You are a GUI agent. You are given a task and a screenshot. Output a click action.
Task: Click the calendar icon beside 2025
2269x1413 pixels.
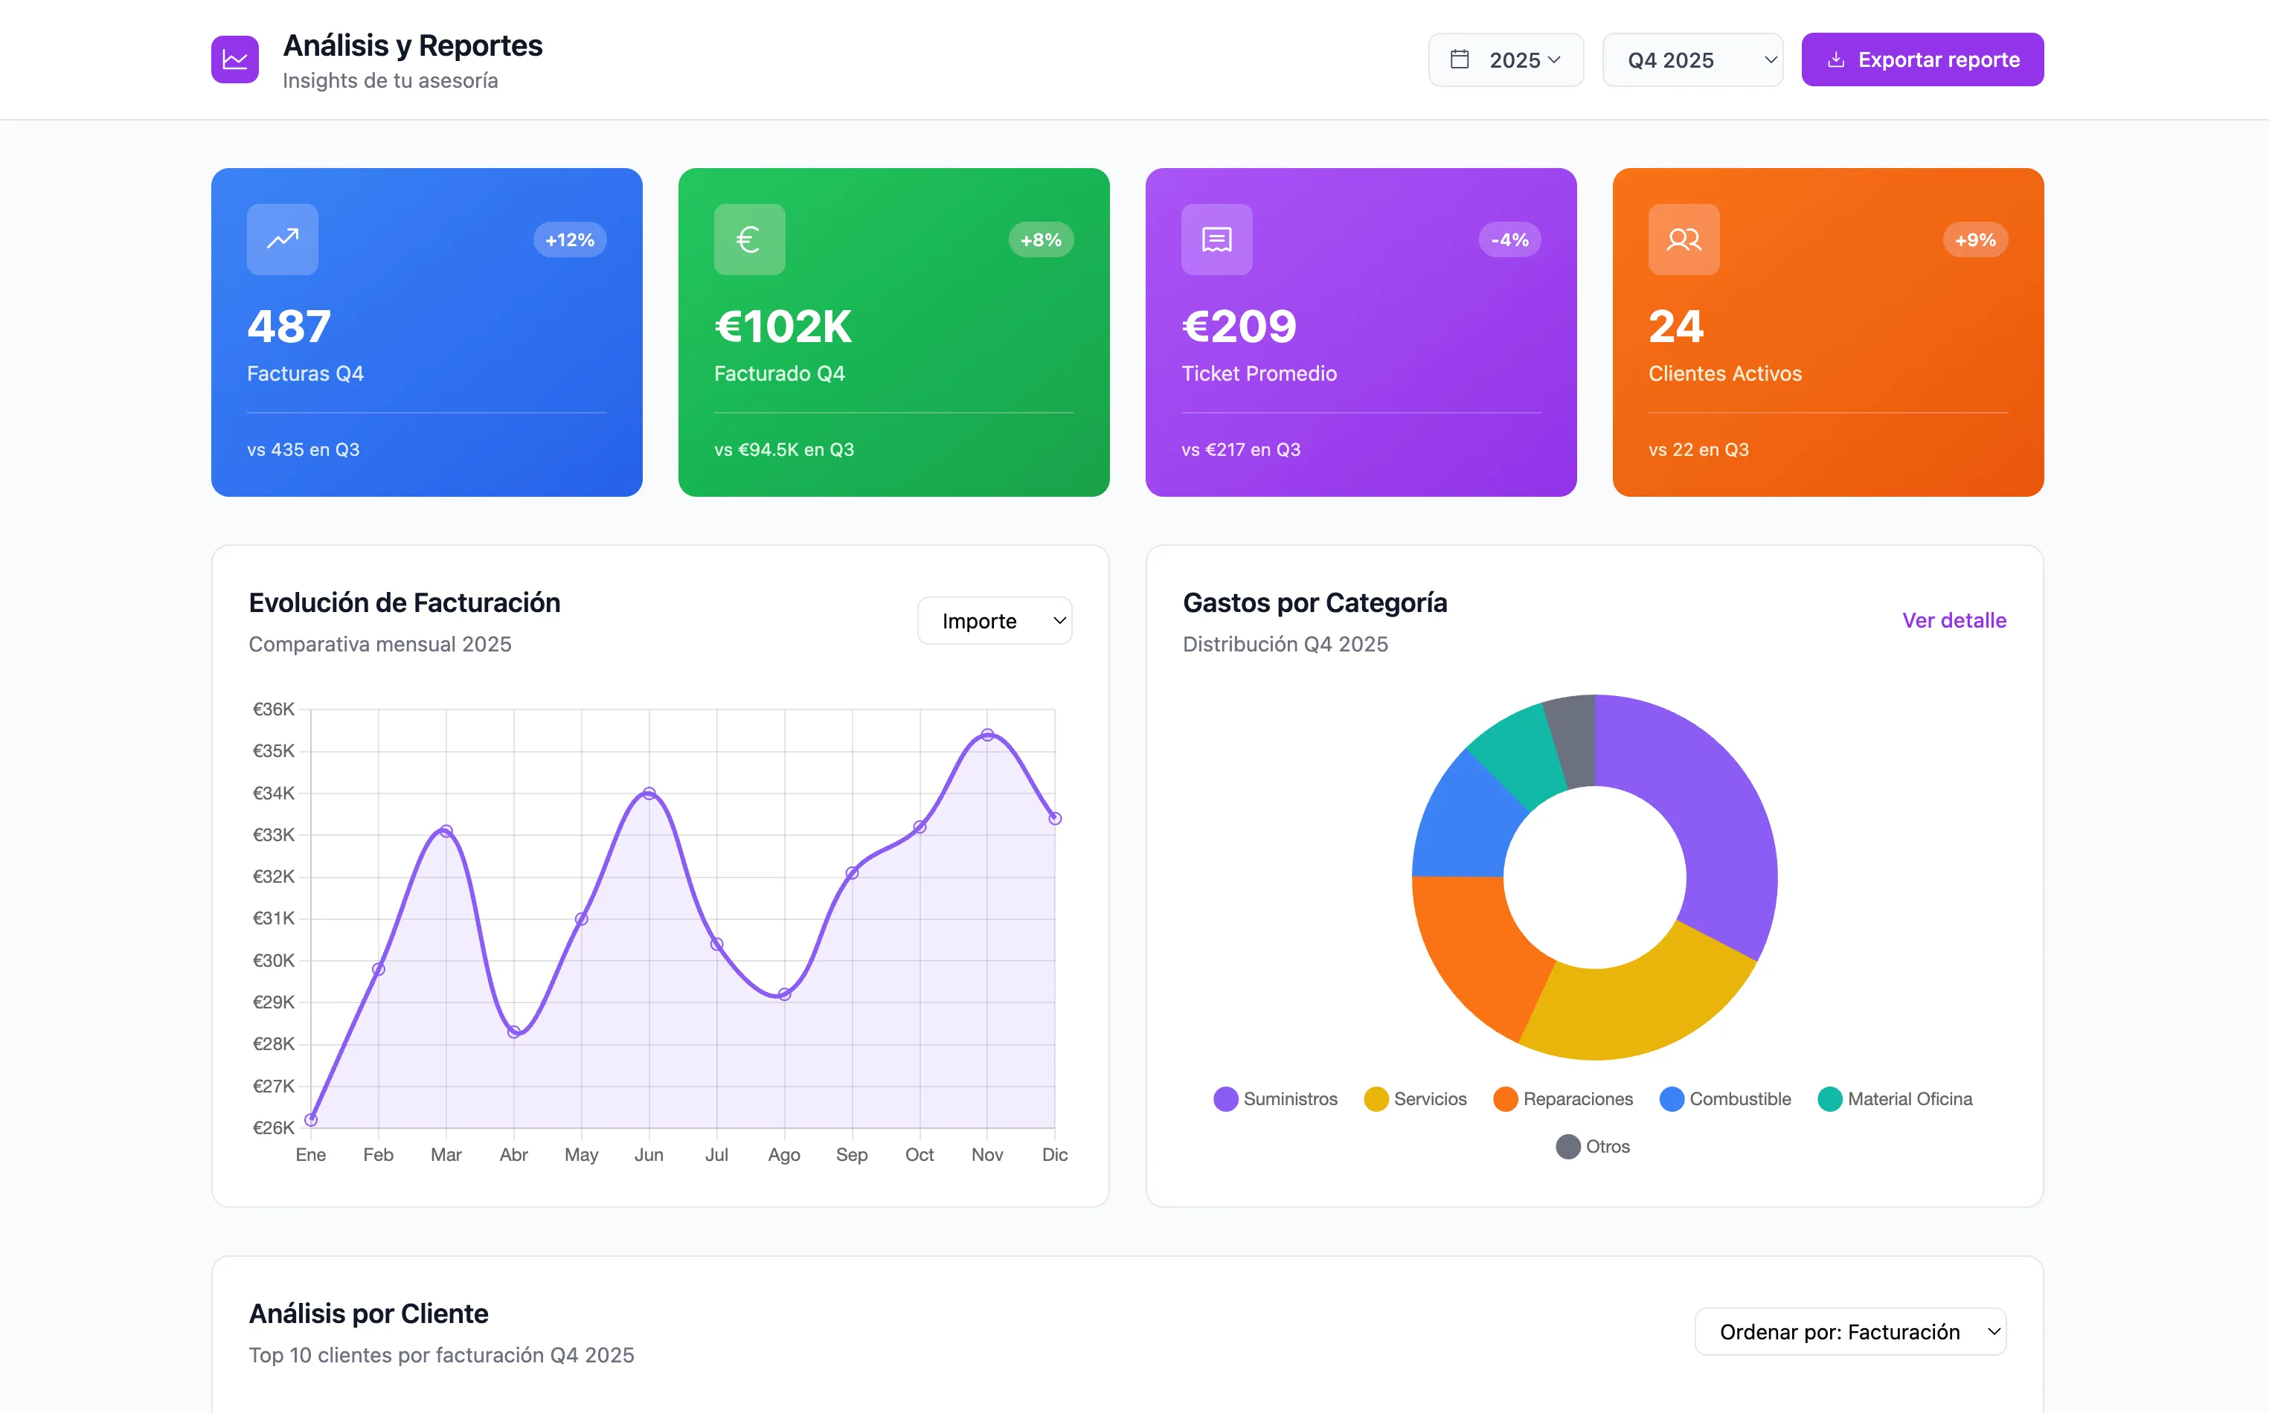[1458, 59]
